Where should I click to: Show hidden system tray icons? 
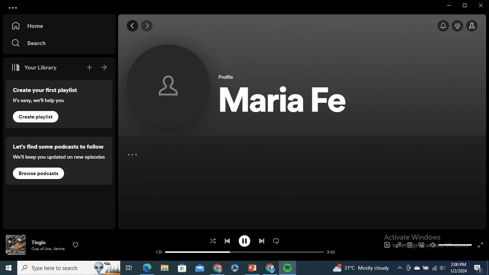[400, 268]
